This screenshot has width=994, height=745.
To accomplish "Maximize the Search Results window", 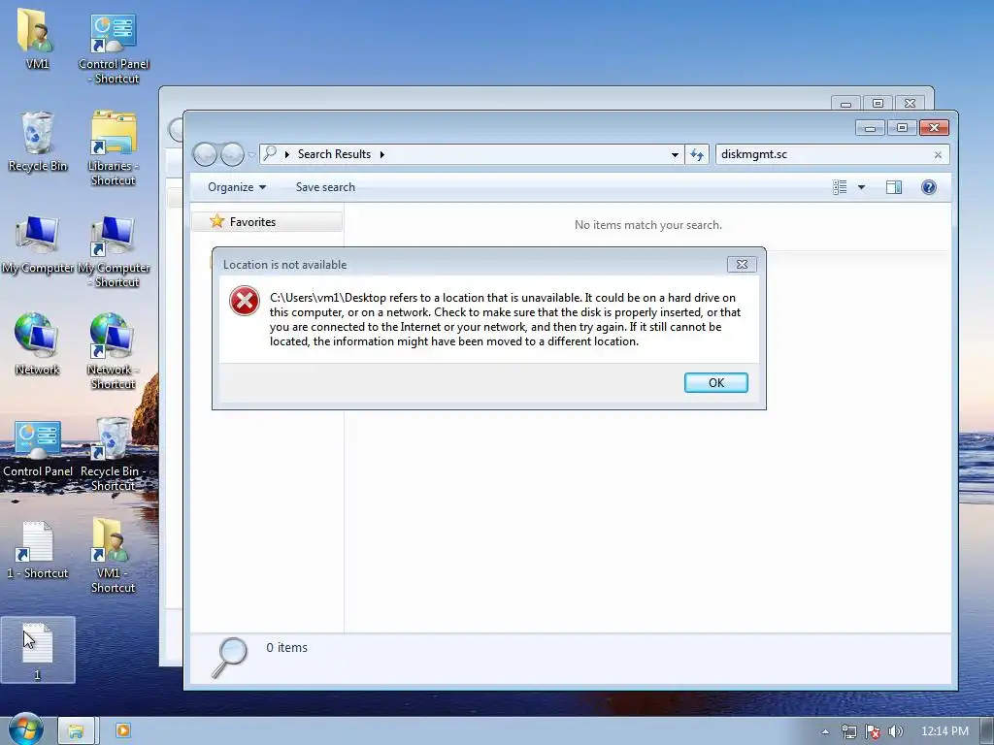I will [902, 128].
